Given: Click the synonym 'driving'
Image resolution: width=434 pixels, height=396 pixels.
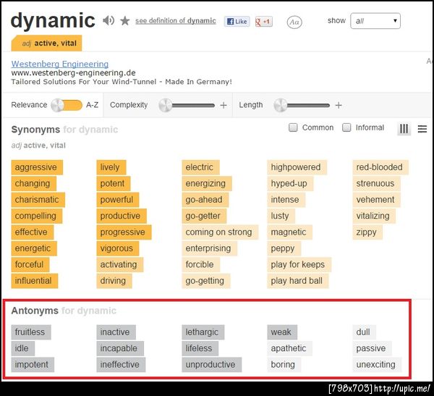Looking at the screenshot, I should click(x=114, y=281).
